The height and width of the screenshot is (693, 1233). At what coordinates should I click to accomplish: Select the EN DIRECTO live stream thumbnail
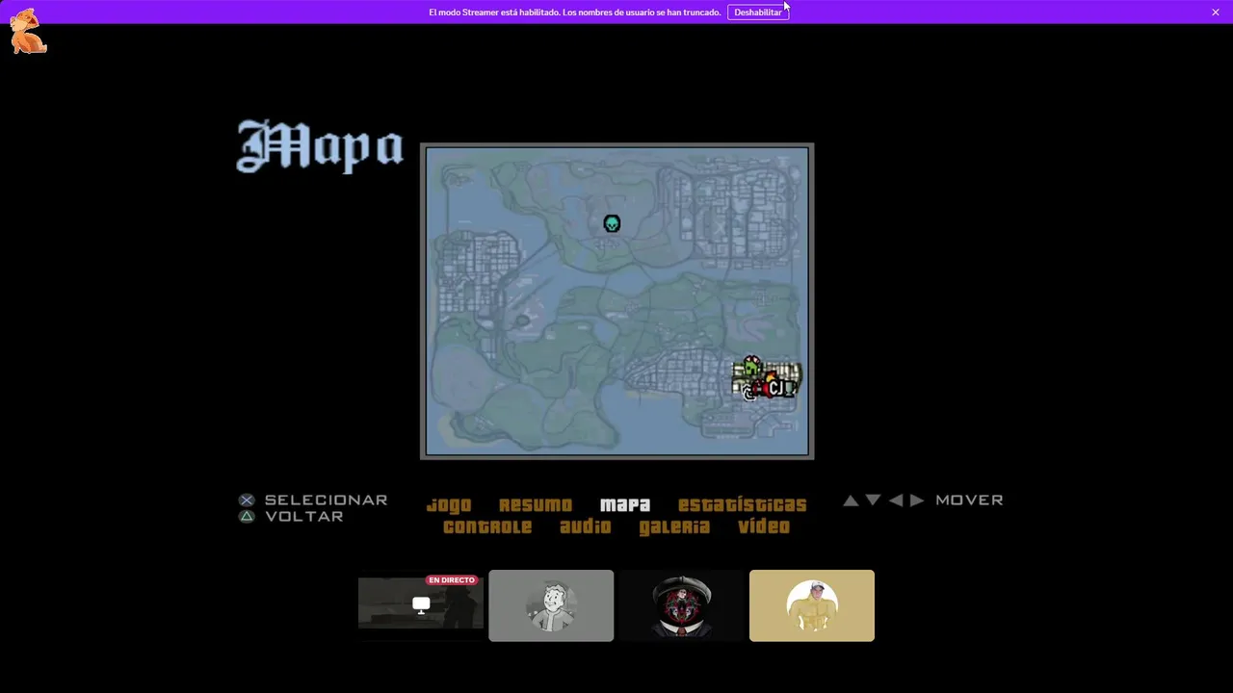pos(421,605)
